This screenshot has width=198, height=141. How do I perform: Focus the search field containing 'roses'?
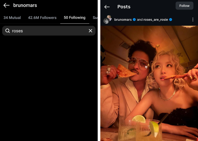(x=49, y=31)
